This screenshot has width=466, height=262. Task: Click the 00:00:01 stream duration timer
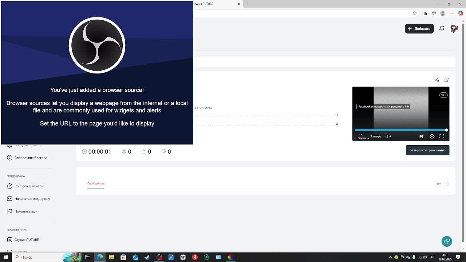pyautogui.click(x=99, y=151)
